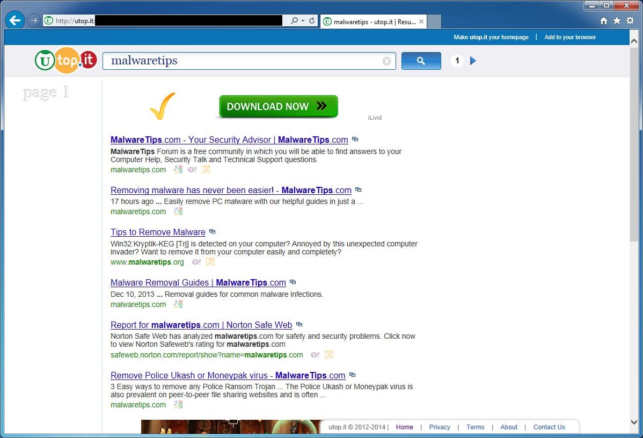This screenshot has height=438, width=643.
Task: Open new-window icon beside Your Security Advisor result
Action: [355, 140]
